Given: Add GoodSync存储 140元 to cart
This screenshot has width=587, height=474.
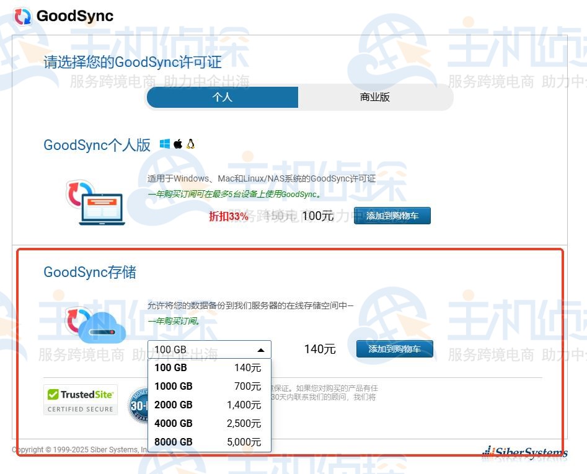Looking at the screenshot, I should (x=395, y=349).
